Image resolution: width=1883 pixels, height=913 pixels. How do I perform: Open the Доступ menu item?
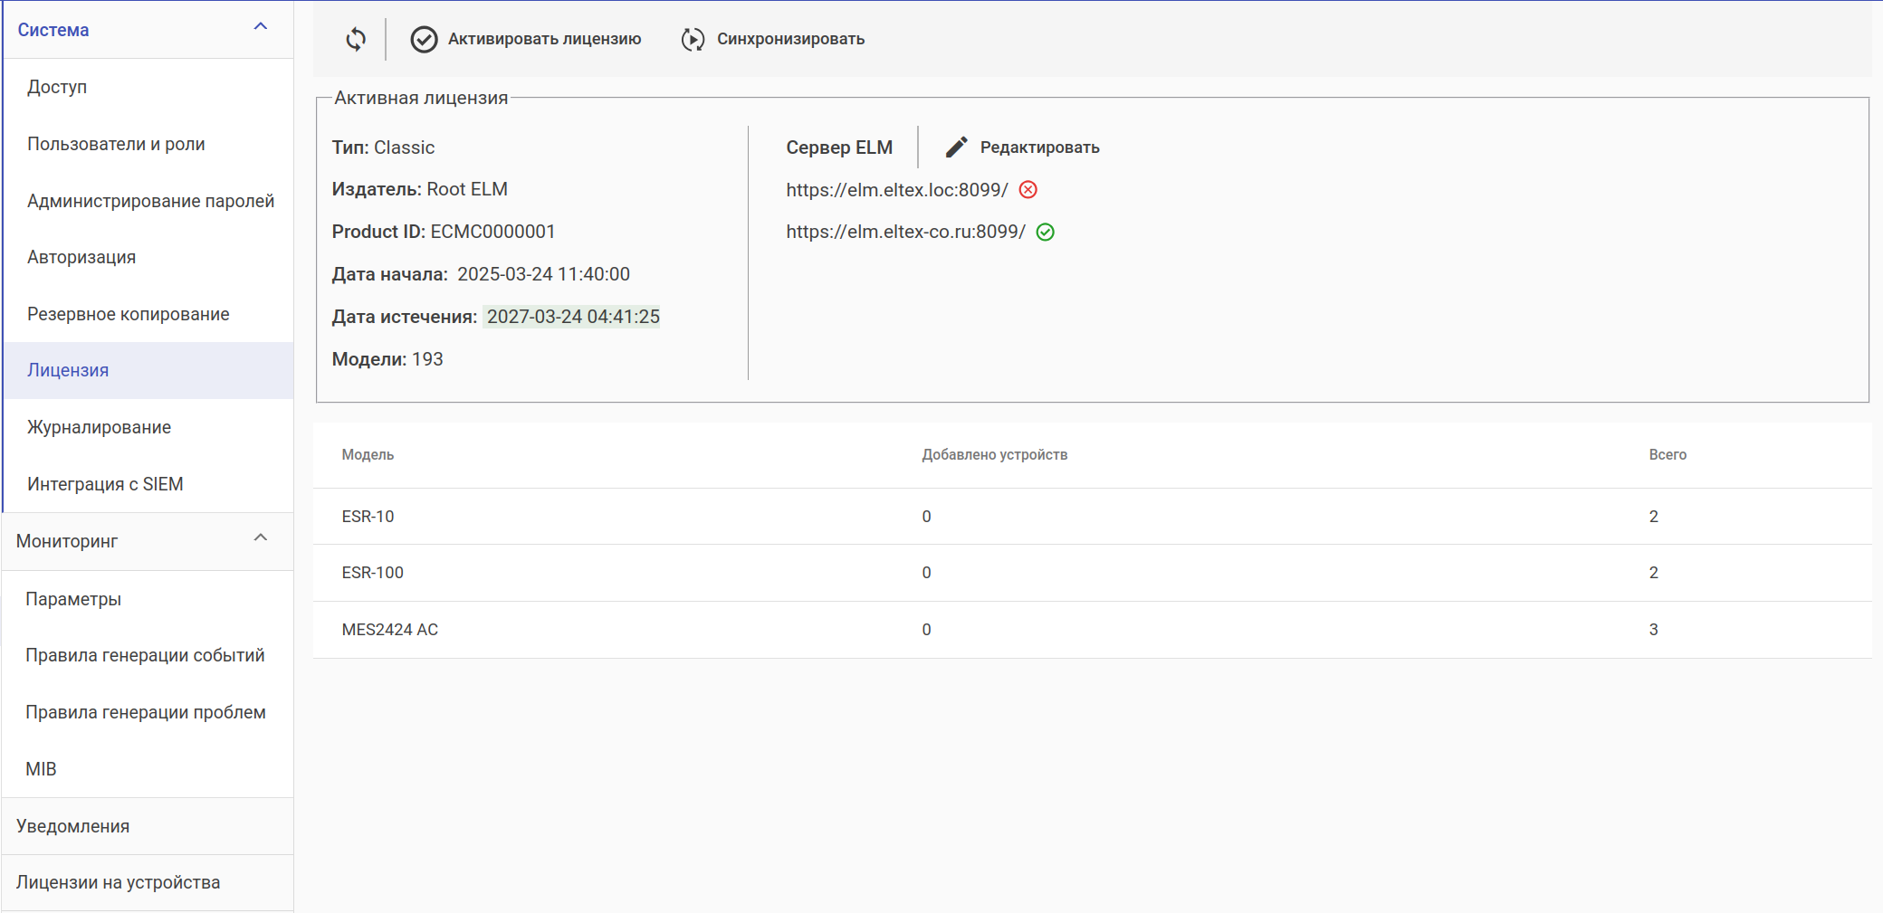[x=57, y=87]
